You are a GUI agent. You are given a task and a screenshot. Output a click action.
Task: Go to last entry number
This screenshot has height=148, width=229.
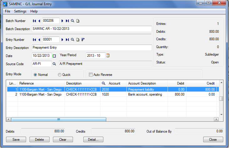click(x=67, y=40)
